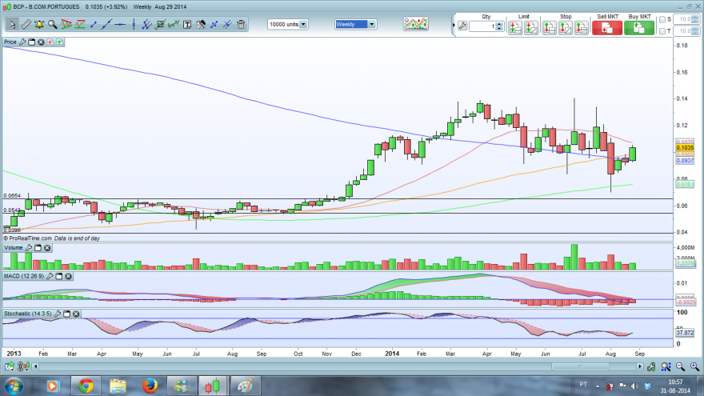Screen dimensions: 704x396
Task: Close the MACD indicator panel
Action: 68,276
